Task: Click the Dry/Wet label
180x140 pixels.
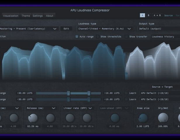Action: 163,108
